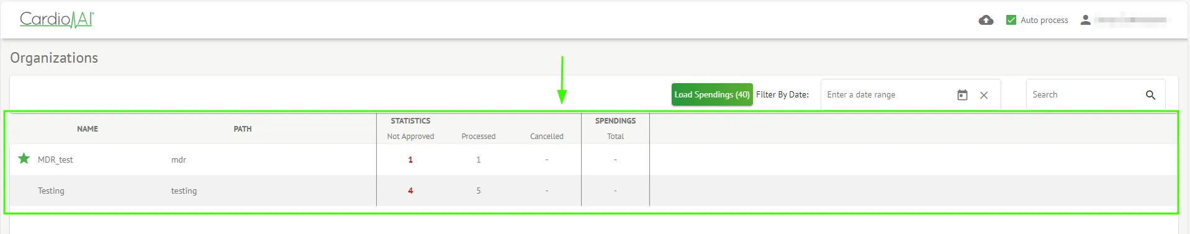This screenshot has width=1190, height=234.
Task: Sort by the NAME column header
Action: point(88,128)
